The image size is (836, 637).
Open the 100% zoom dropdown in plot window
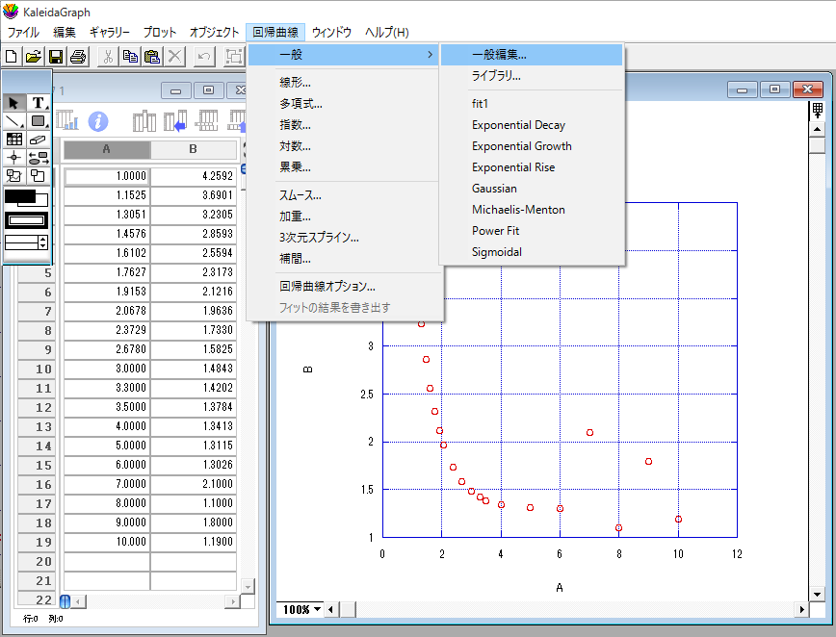[x=301, y=609]
